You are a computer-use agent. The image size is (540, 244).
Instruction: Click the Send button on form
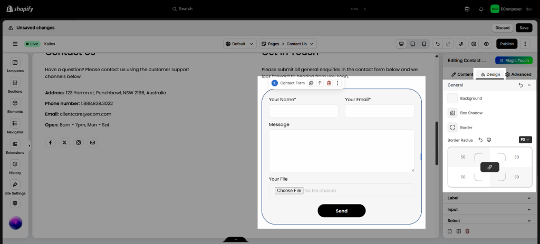click(x=341, y=211)
